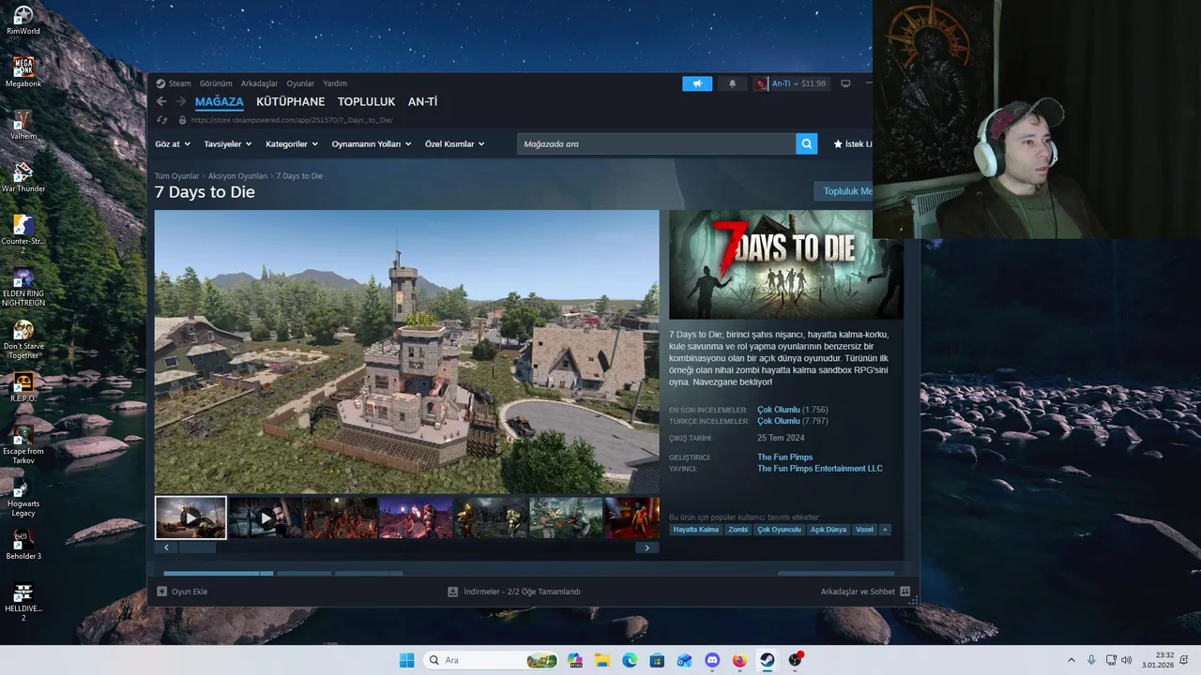This screenshot has height=675, width=1201.
Task: Click the plus icon beside Oyun Ekle
Action: [161, 592]
